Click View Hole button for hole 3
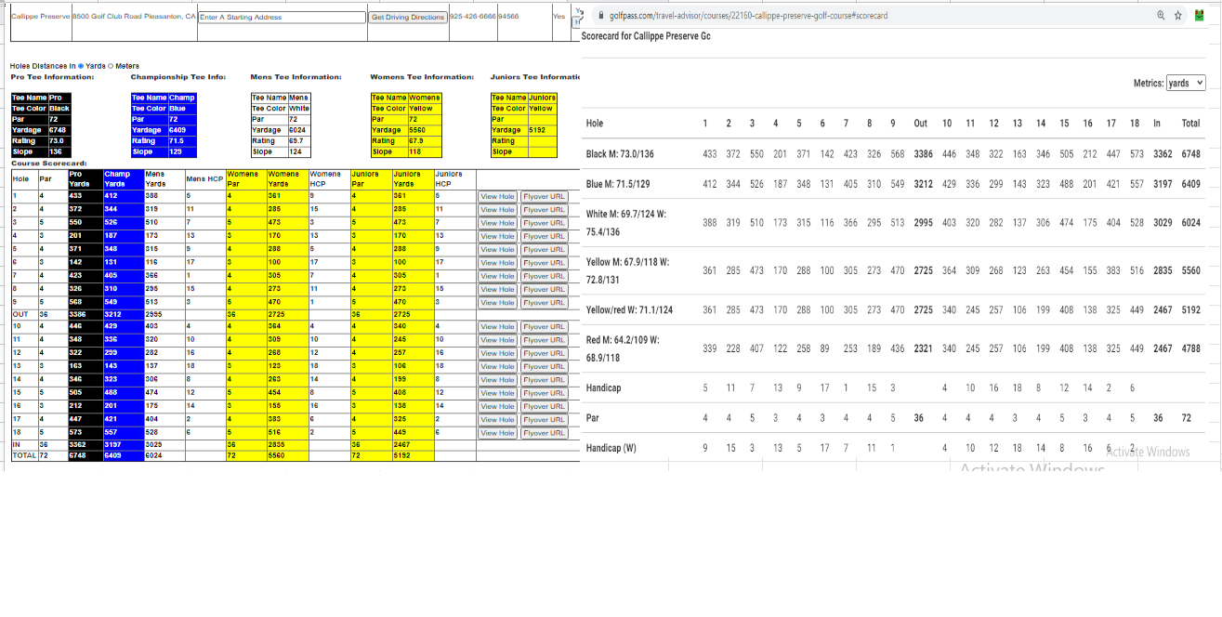 (x=497, y=223)
